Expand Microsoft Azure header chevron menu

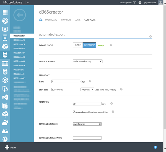click(28, 3)
